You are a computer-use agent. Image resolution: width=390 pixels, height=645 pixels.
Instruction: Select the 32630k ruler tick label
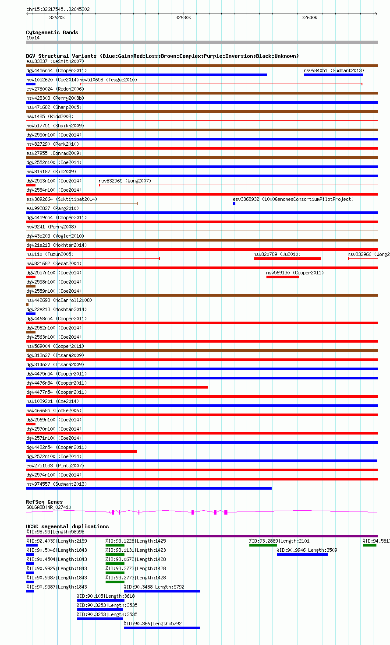click(183, 18)
